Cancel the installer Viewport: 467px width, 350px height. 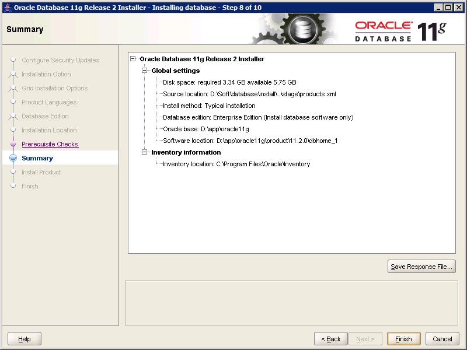click(x=442, y=339)
